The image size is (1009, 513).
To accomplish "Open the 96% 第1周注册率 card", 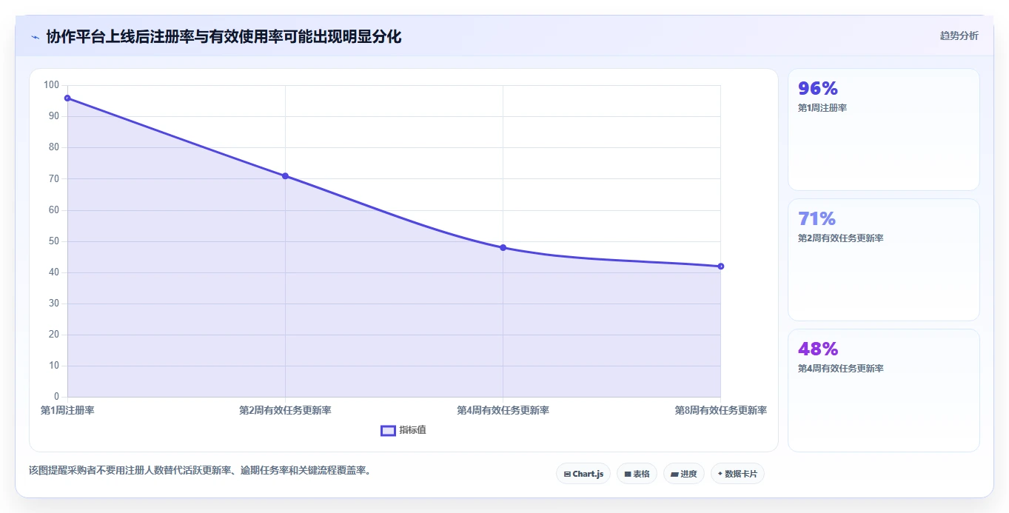I will click(x=884, y=130).
